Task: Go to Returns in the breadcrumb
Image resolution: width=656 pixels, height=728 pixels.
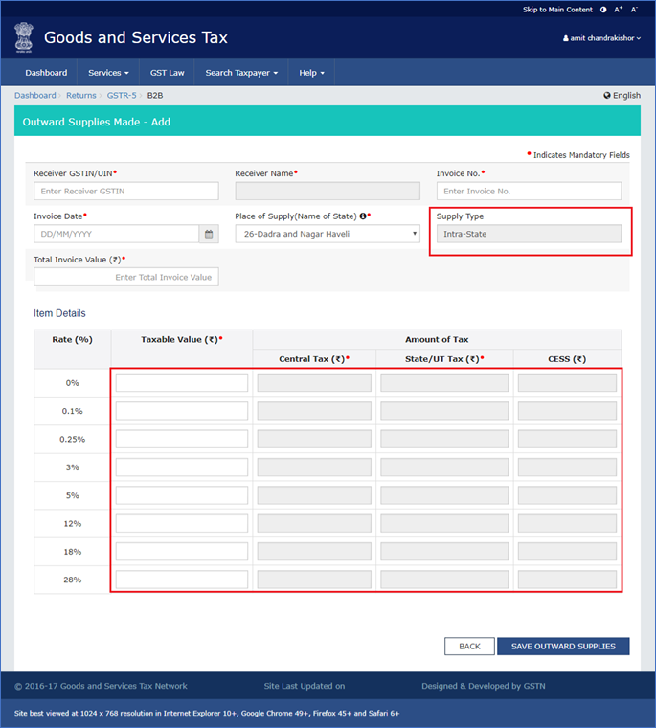Action: click(x=80, y=95)
